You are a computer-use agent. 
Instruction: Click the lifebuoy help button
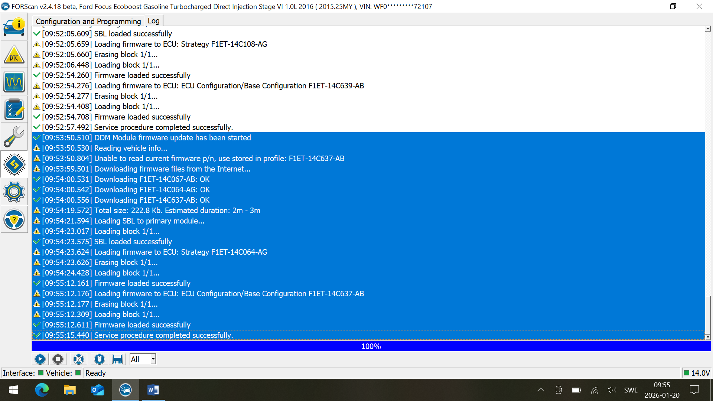(79, 359)
